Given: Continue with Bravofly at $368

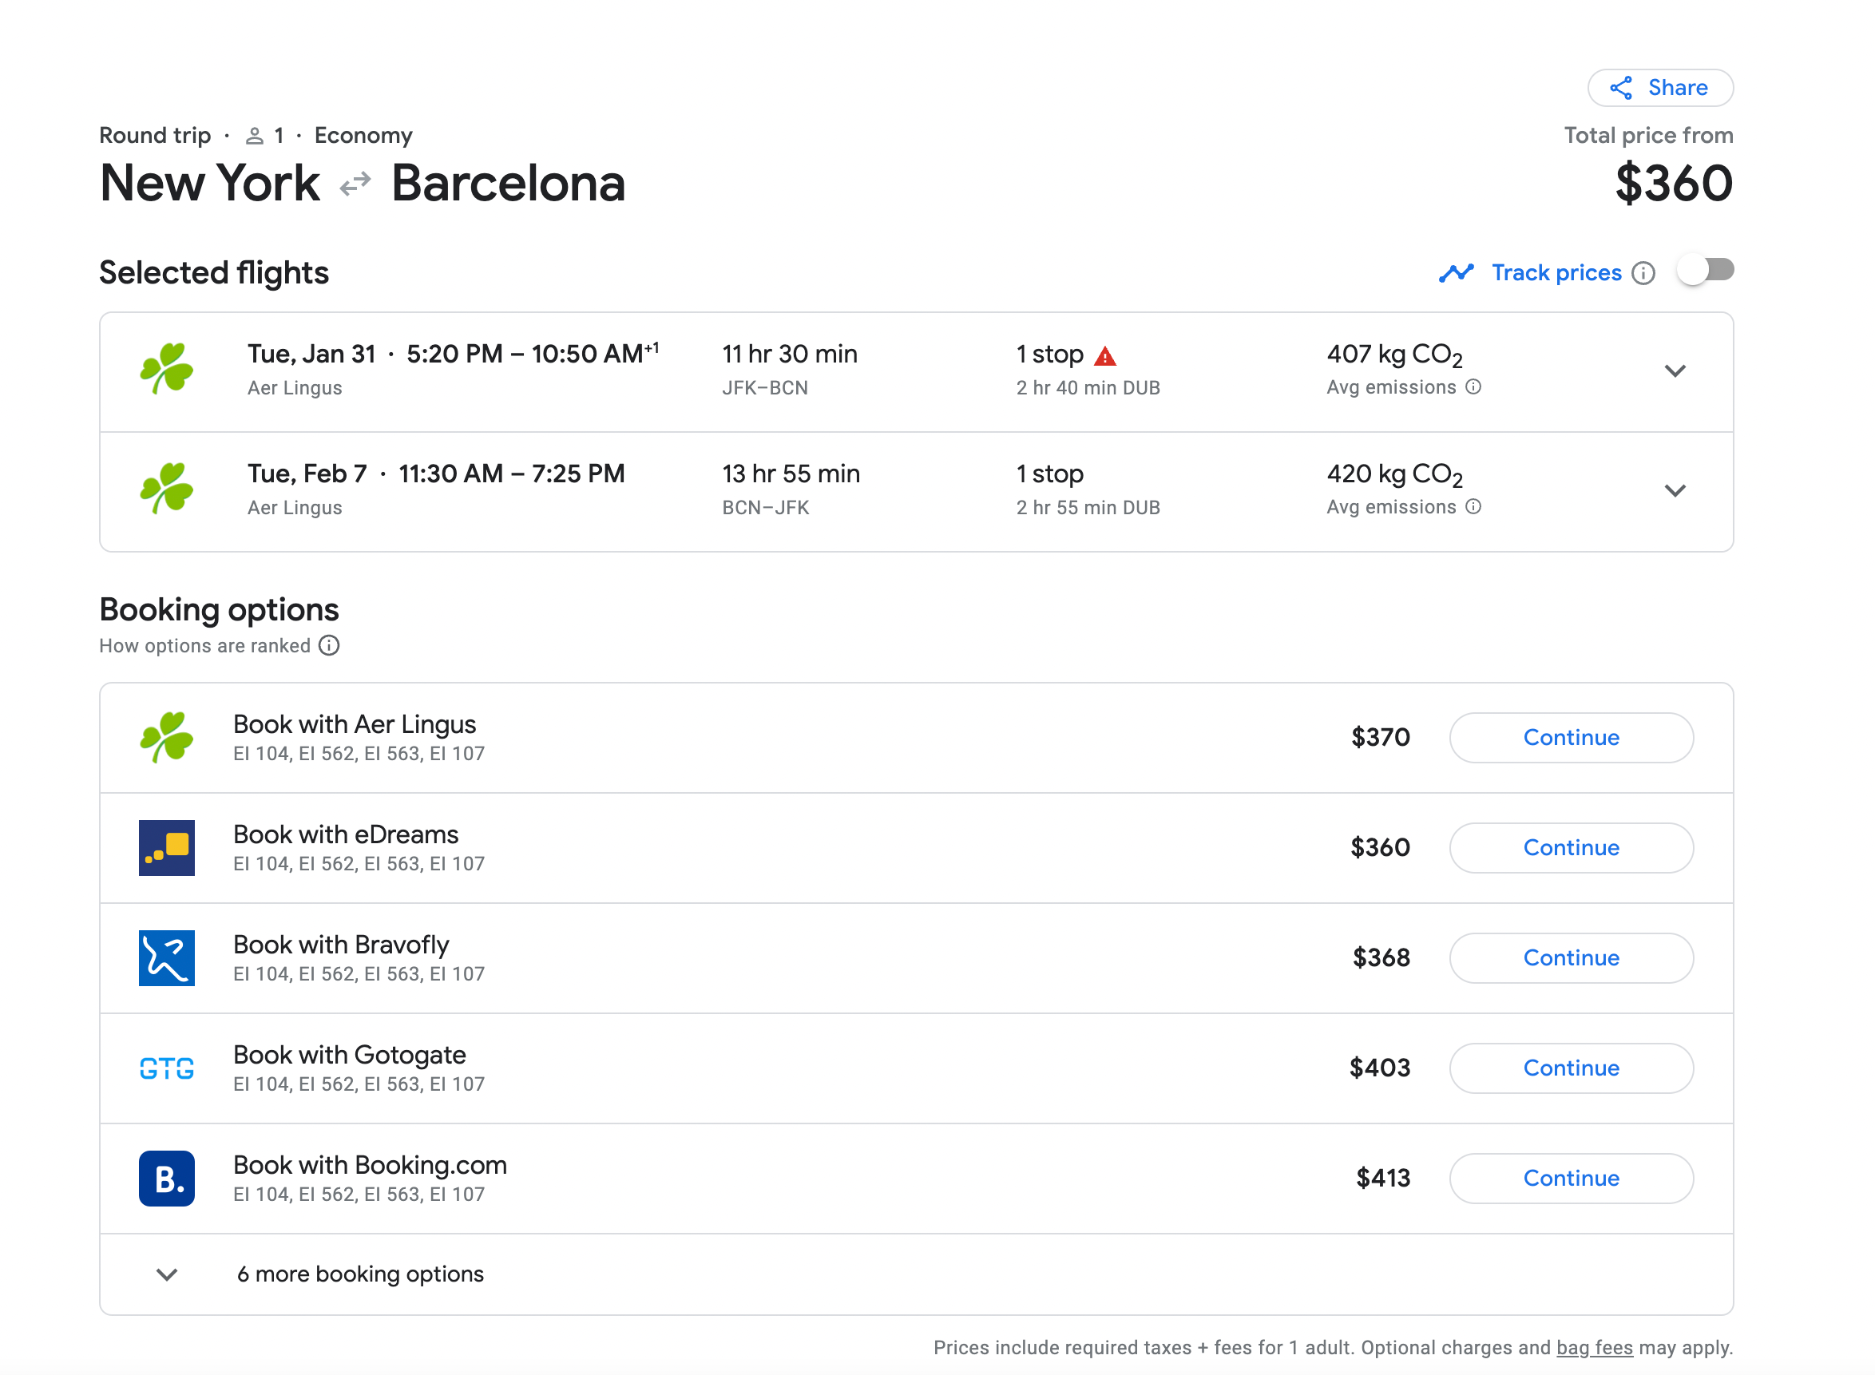Looking at the screenshot, I should (1571, 958).
